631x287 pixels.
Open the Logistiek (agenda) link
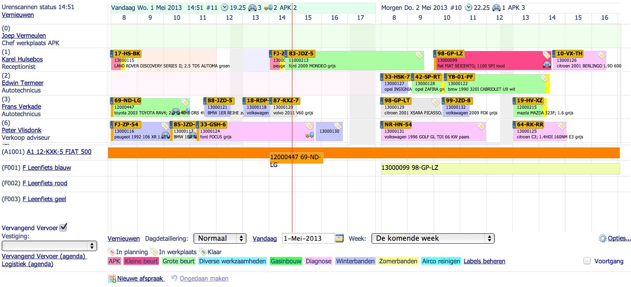[27, 264]
